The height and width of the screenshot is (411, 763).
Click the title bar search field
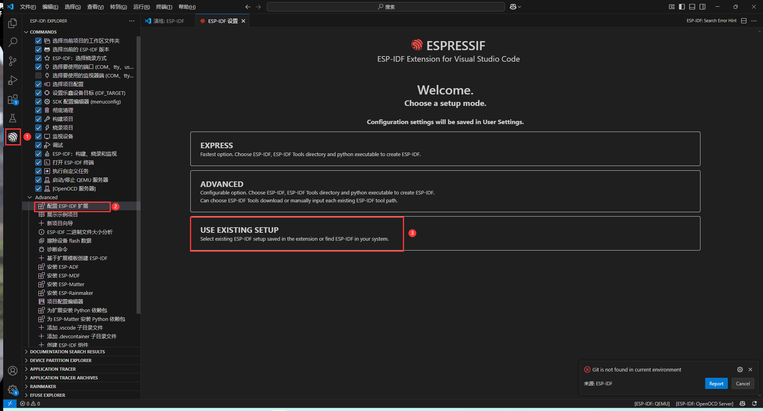tap(386, 7)
